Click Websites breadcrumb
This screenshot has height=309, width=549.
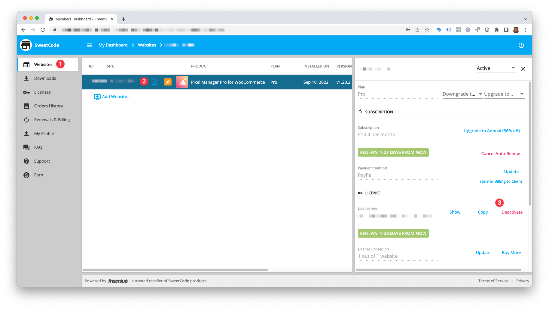pyautogui.click(x=147, y=45)
